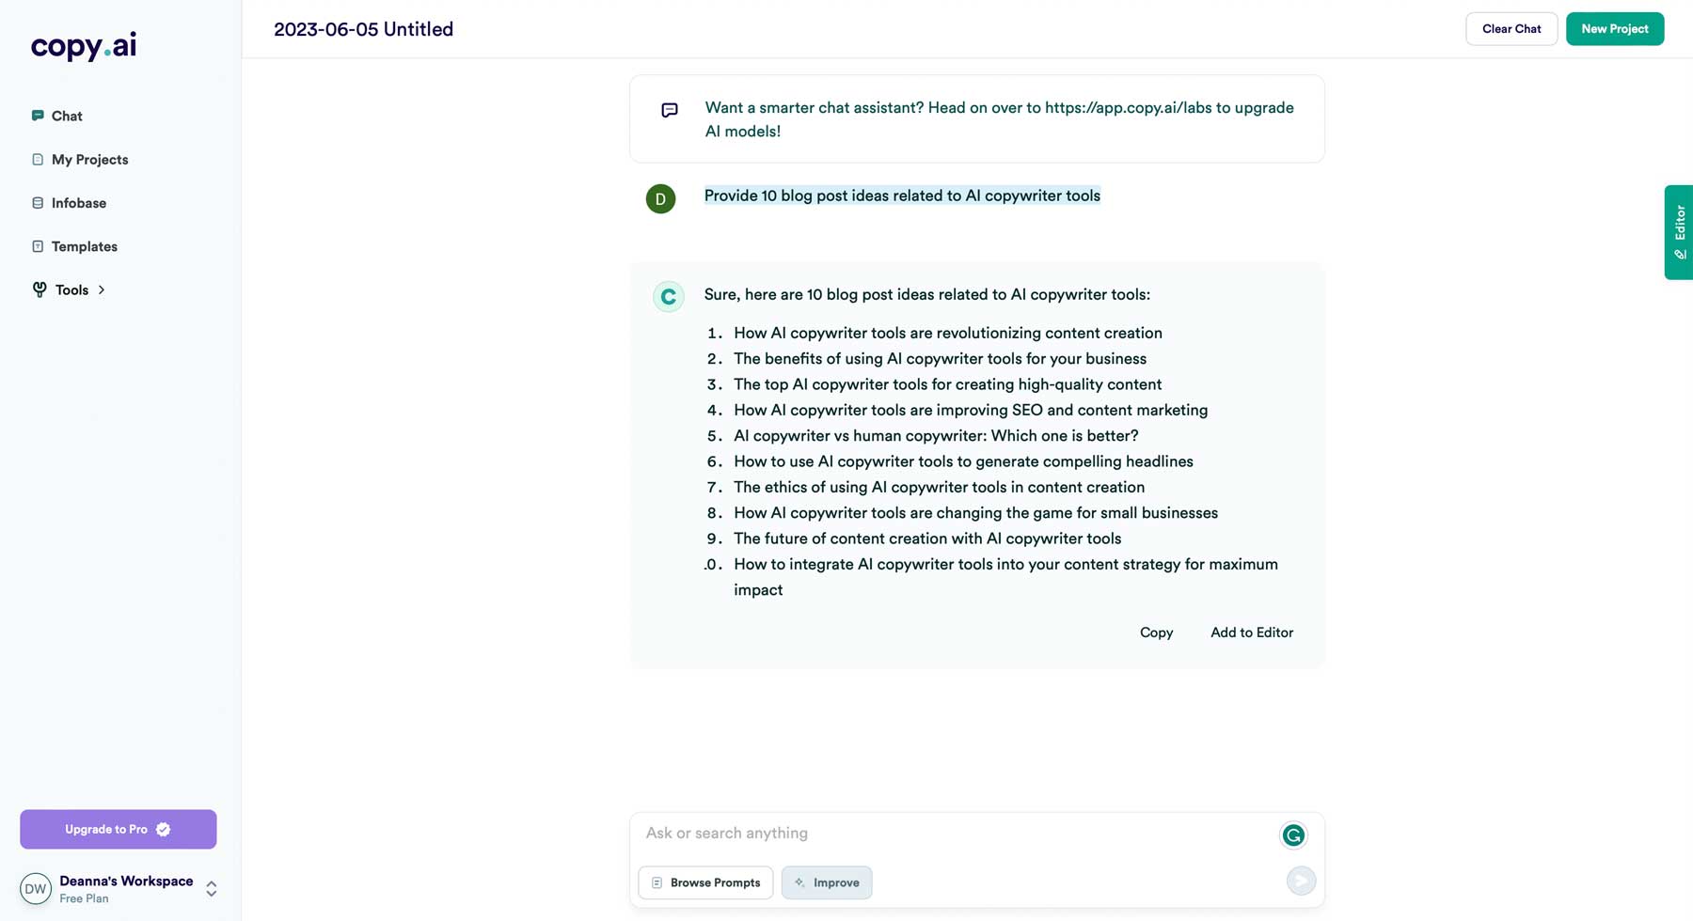The width and height of the screenshot is (1693, 921).
Task: Click the Grammarly icon in the message box
Action: [1292, 835]
